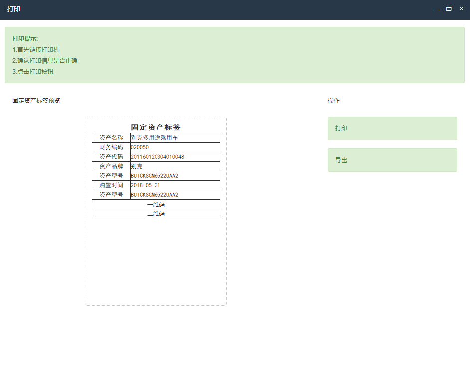Click the 打印提示 heading
The image size is (470, 376).
coord(25,39)
